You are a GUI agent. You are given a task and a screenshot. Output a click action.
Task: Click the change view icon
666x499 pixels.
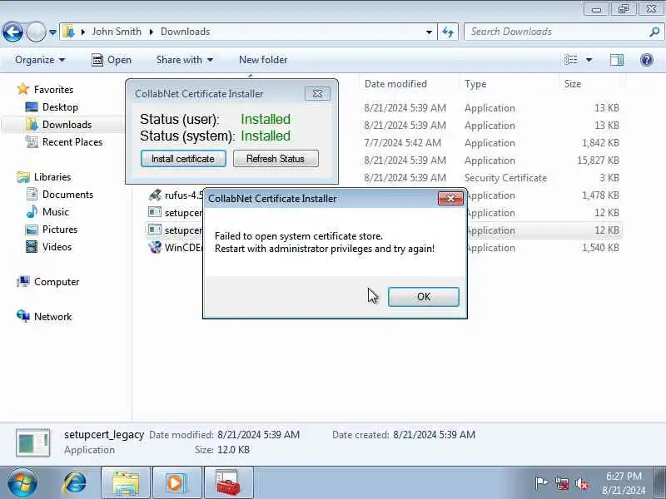click(571, 60)
